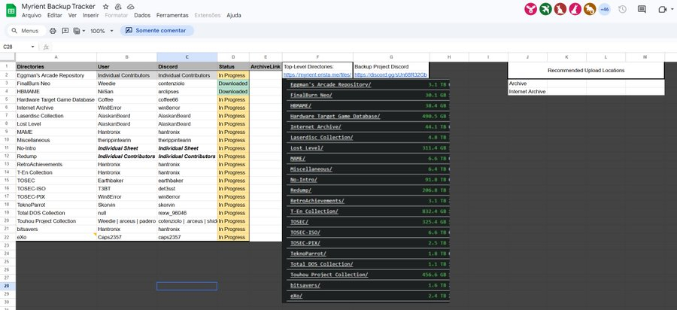Screen dimensions: 677x310
Task: Show the +46 additional viewers
Action: coord(604,9)
